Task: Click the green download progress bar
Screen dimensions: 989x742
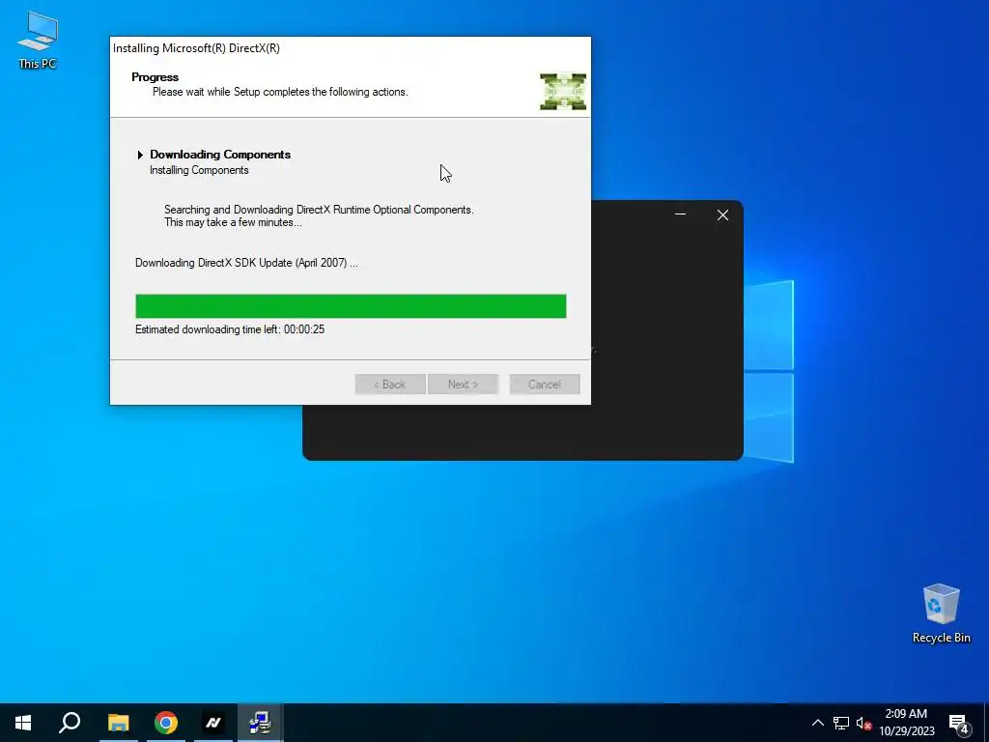Action: pyautogui.click(x=351, y=306)
